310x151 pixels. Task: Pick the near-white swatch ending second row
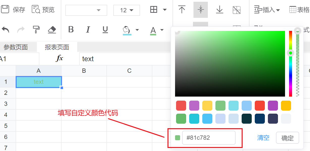(x=286, y=119)
